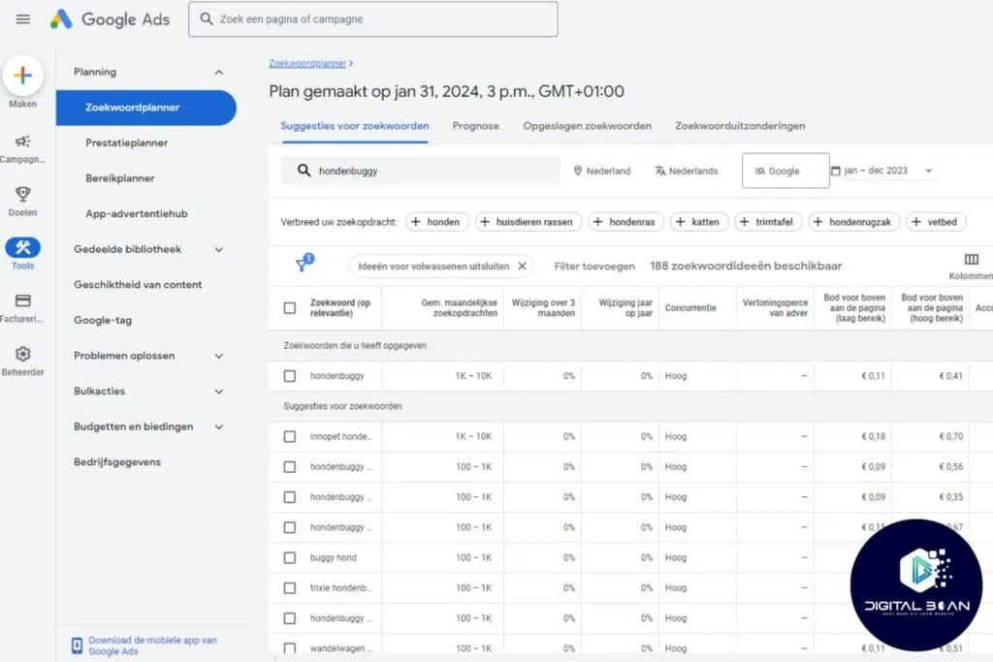Add hondenras suggestion chip
The width and height of the screenshot is (993, 662).
point(625,222)
